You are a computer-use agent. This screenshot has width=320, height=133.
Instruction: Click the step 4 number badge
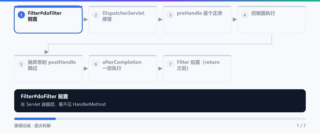click(x=245, y=15)
